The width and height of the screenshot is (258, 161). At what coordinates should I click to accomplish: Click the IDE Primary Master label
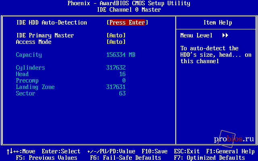coord(45,35)
